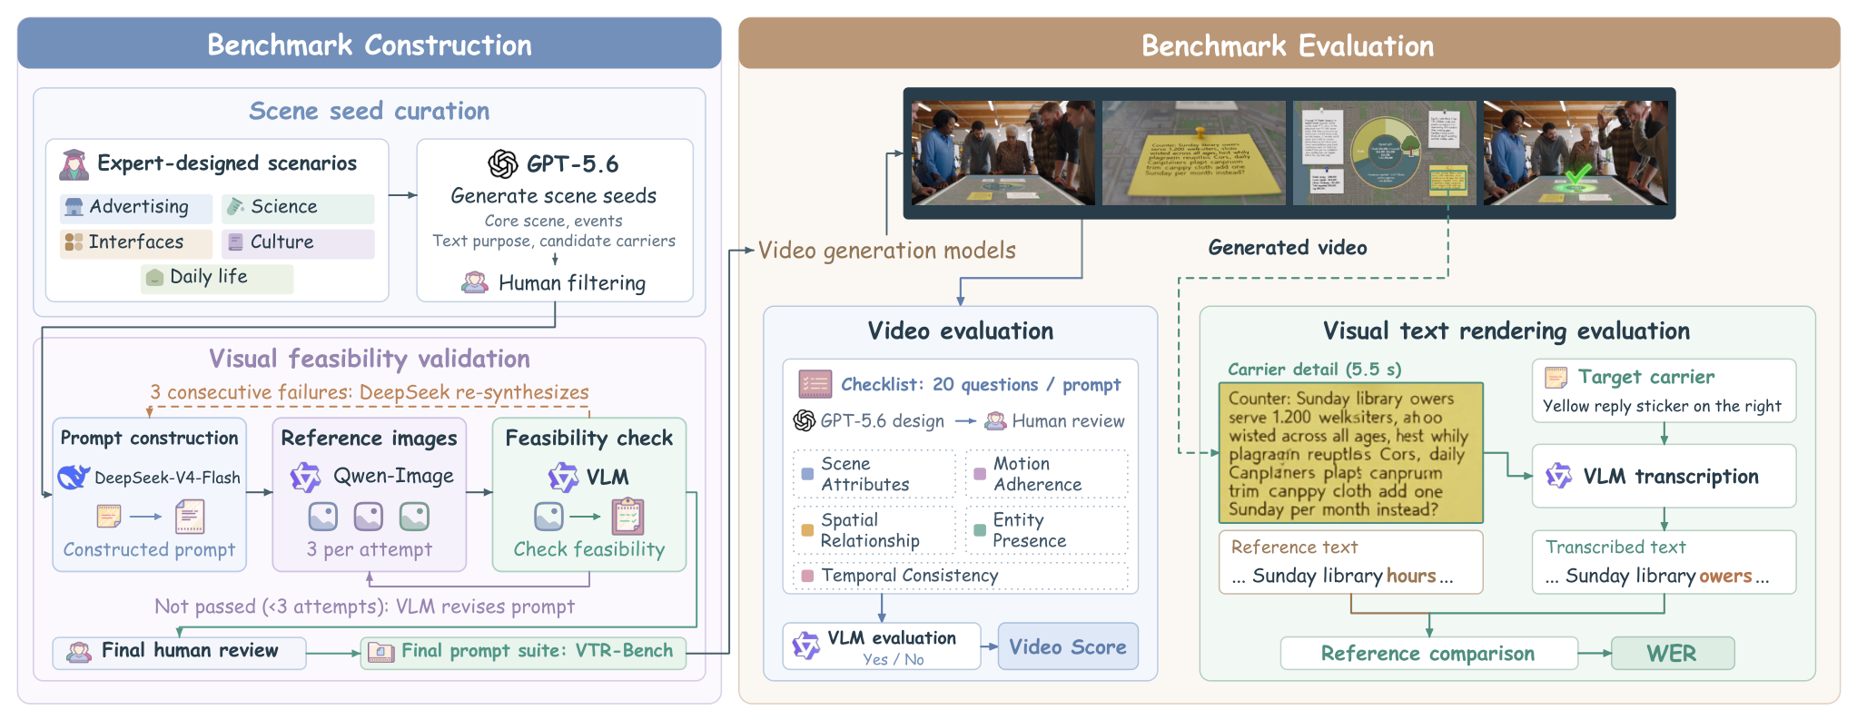Screen dimensions: 1857x720
Task: Click the video frame with the circular green chart
Action: (1384, 153)
